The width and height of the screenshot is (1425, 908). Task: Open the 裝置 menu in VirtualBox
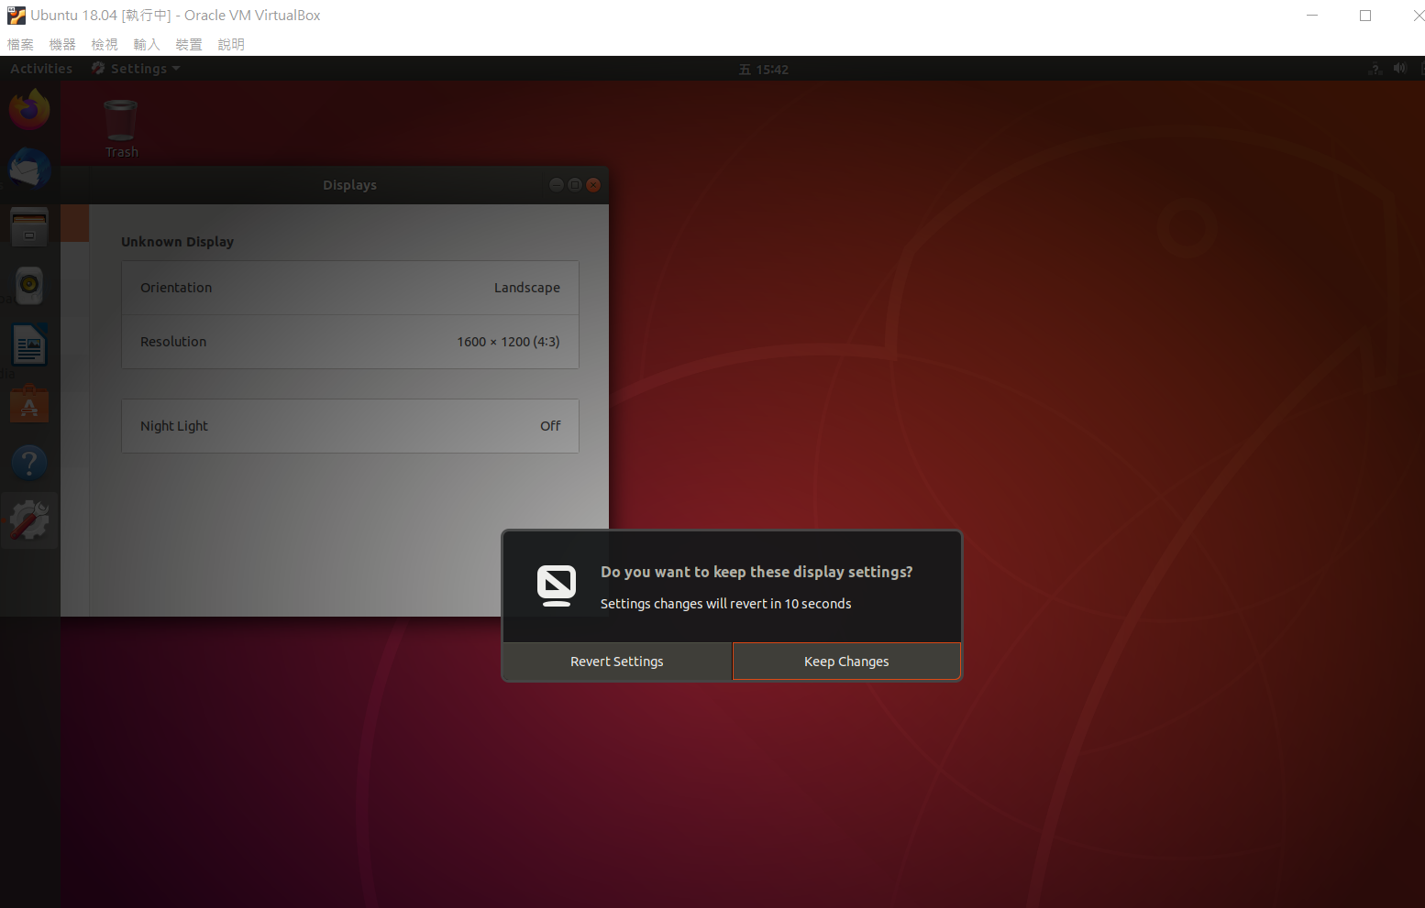(x=189, y=44)
